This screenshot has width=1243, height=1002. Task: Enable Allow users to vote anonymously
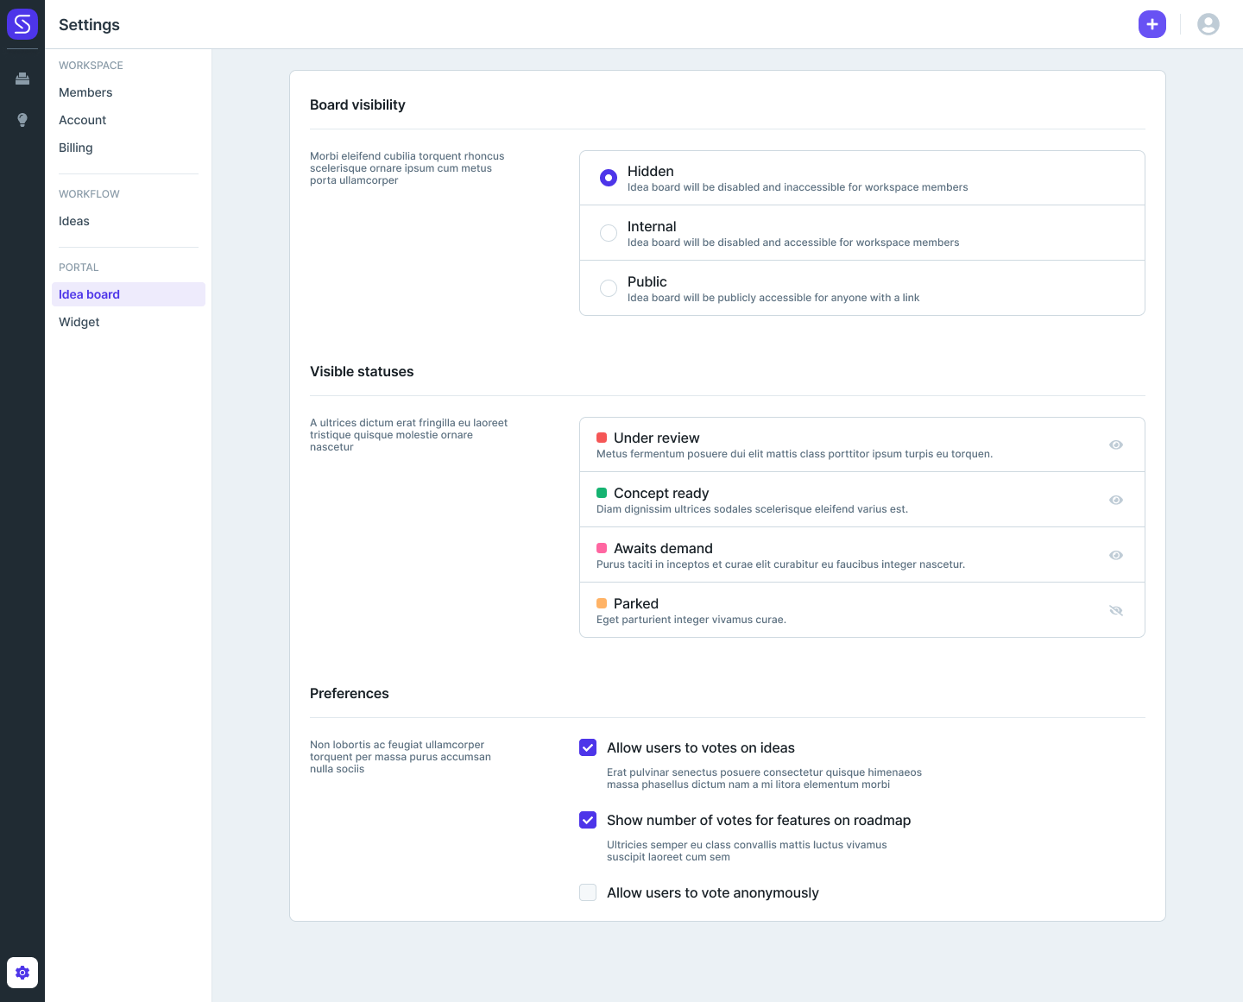588,892
